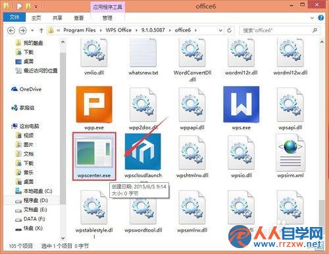Open 快盘 (X:) in the sidebar
Image resolution: width=329 pixels, height=254 pixels.
click(x=29, y=228)
